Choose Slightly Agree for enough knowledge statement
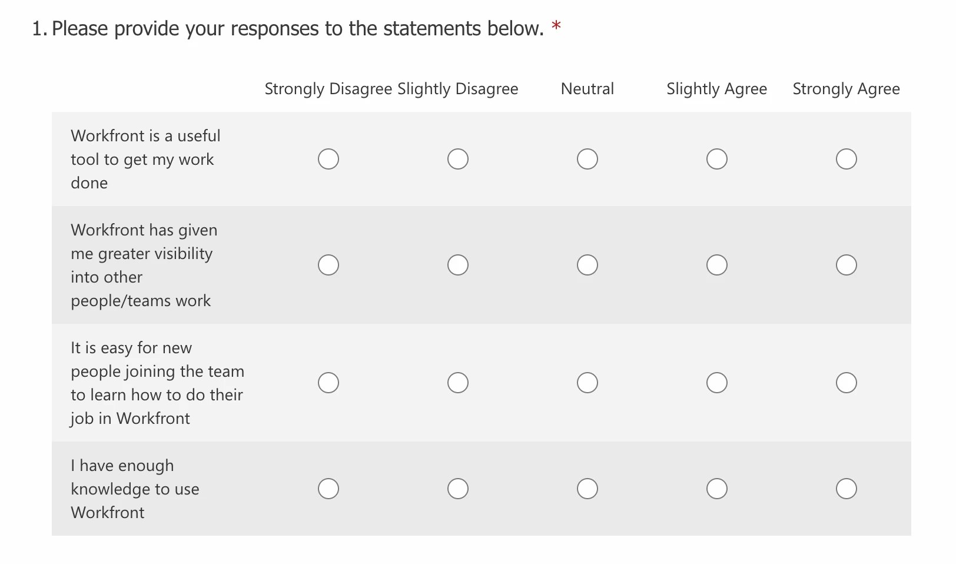The width and height of the screenshot is (956, 564). (x=717, y=489)
